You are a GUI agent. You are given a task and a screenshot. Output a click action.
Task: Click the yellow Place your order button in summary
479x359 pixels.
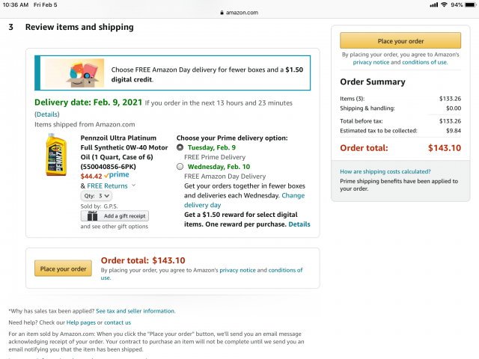click(394, 40)
